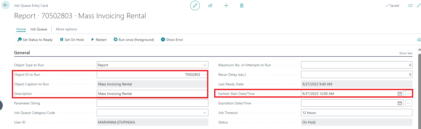The image size is (421, 129).
Task: Click the Show less link
Action: pos(406,53)
